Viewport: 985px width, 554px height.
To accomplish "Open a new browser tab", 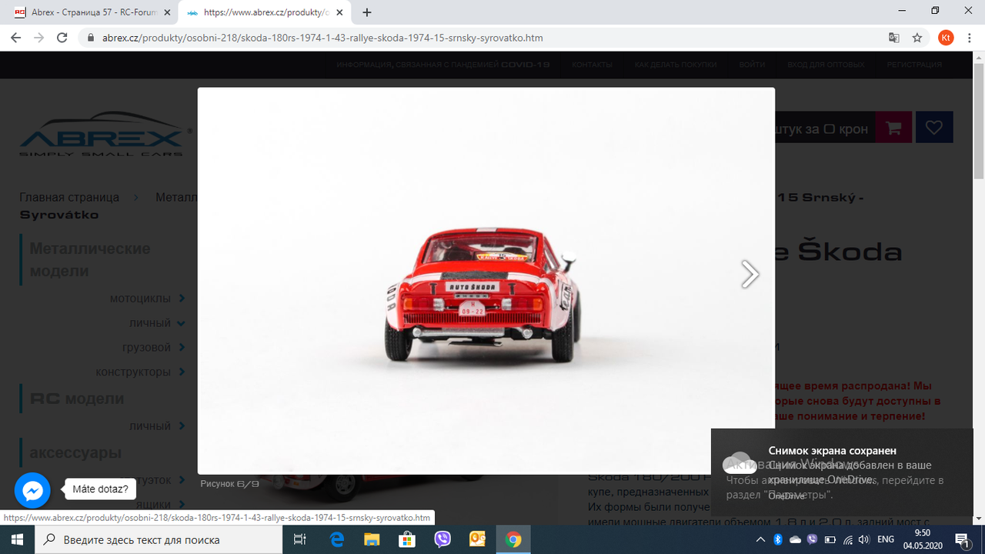I will coord(367,12).
